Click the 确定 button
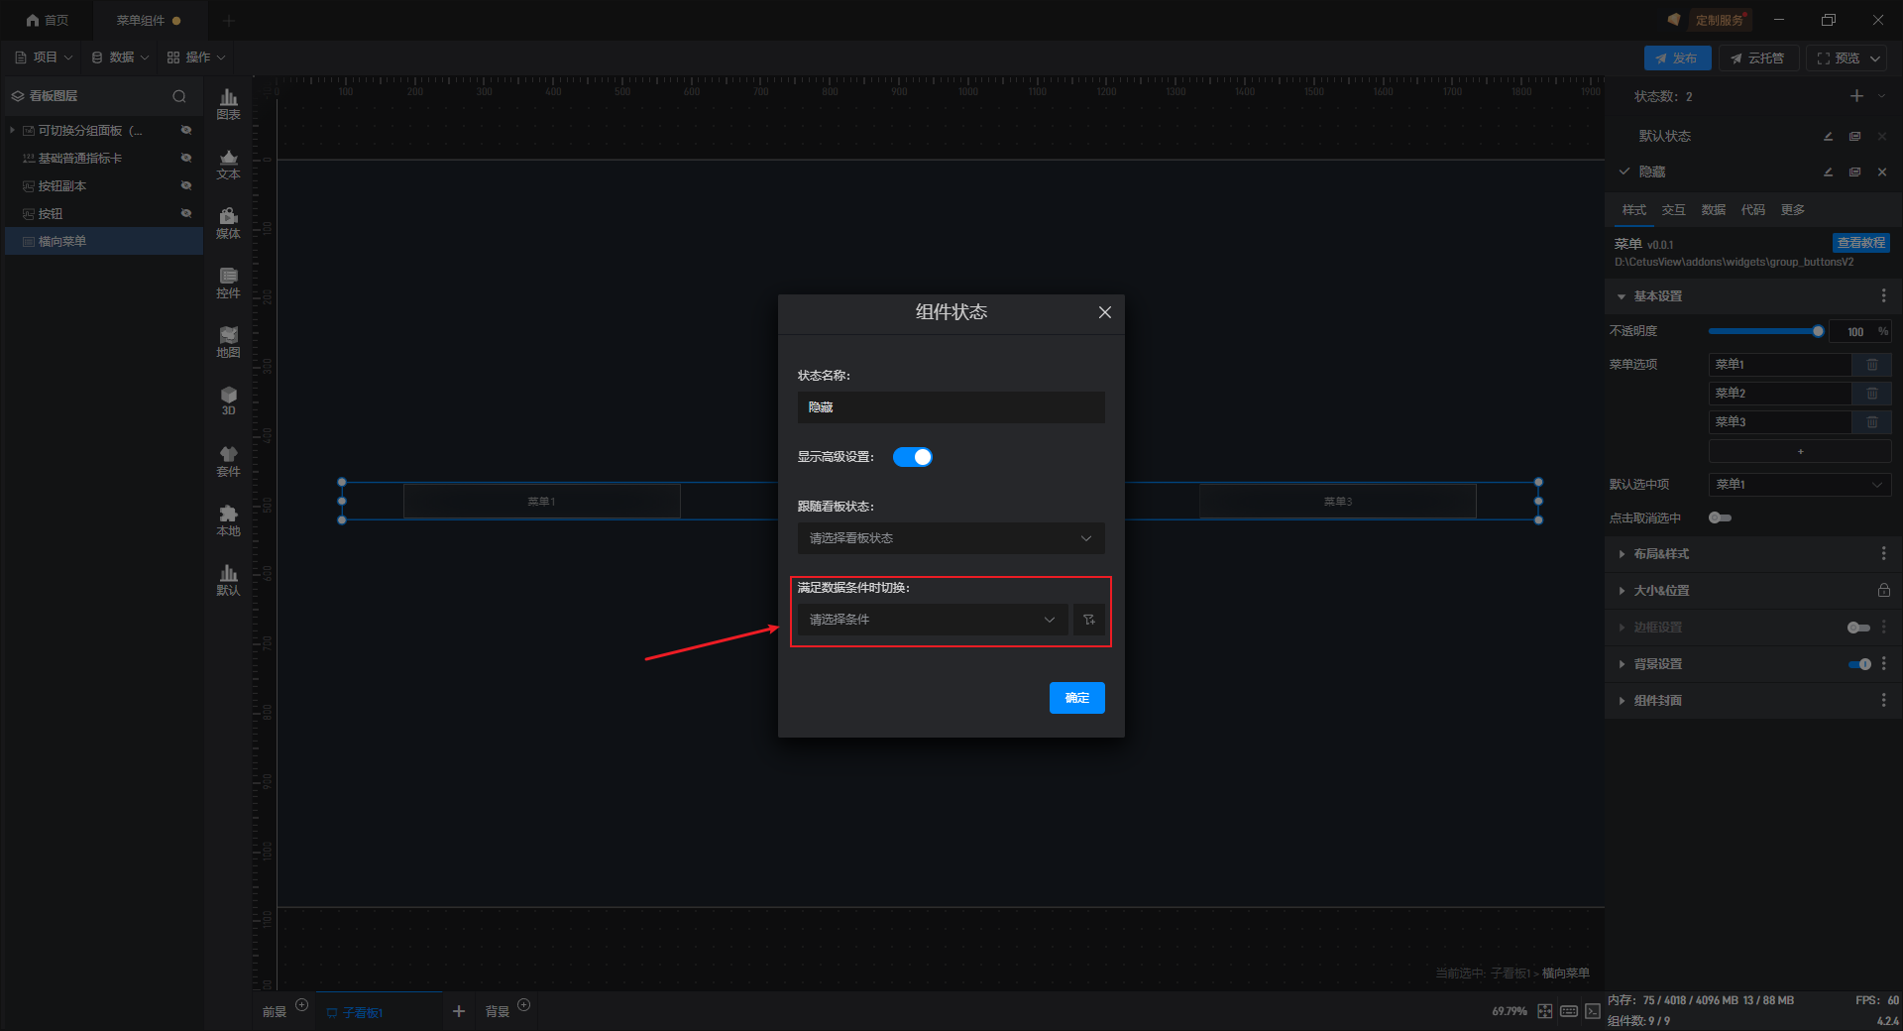The height and width of the screenshot is (1031, 1903). (1076, 698)
